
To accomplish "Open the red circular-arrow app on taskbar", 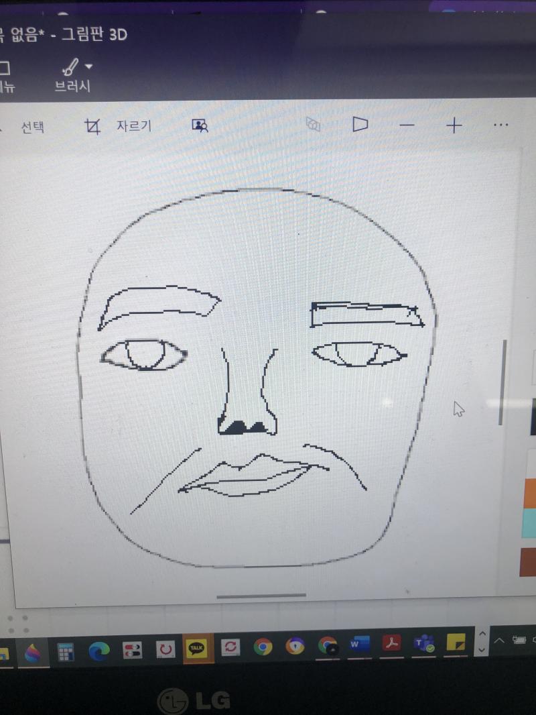I will [165, 649].
